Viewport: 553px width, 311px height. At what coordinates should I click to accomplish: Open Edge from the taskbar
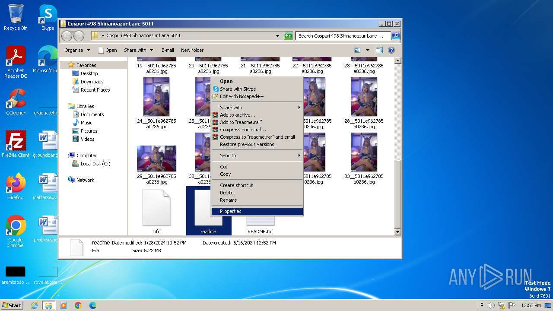pos(92,305)
